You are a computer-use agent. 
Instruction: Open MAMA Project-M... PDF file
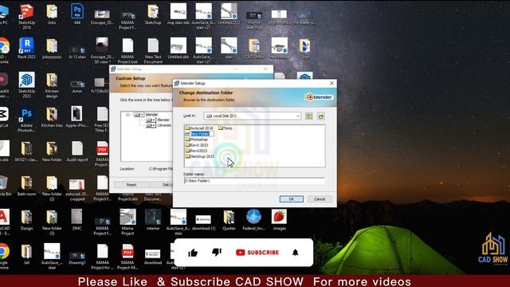pyautogui.click(x=127, y=257)
